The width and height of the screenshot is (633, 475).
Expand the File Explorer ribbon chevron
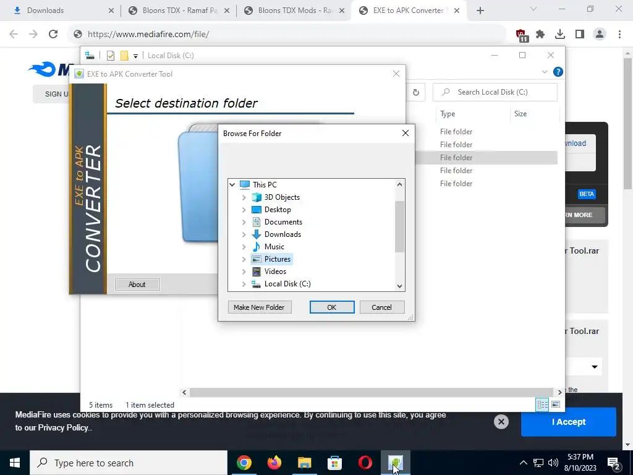coord(544,72)
